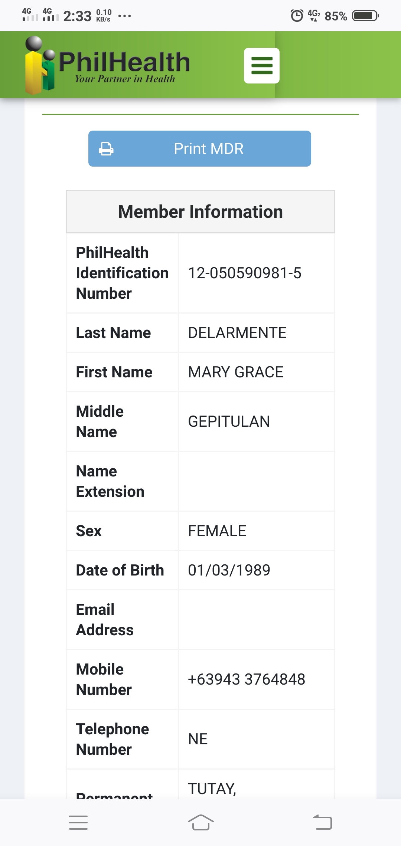This screenshot has width=401, height=846.
Task: Tap the Android back button
Action: 322,822
